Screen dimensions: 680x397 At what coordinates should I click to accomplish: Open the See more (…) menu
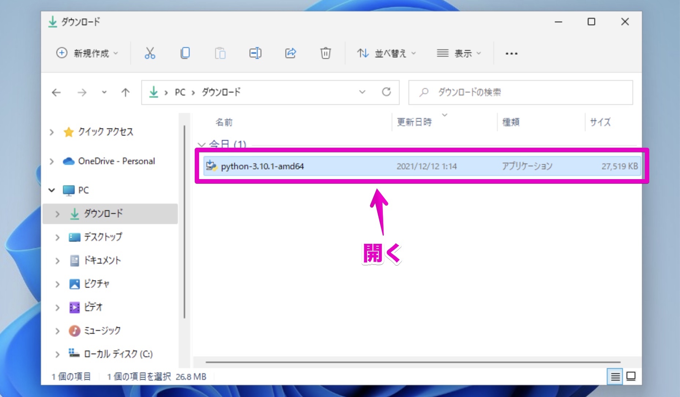coord(511,53)
